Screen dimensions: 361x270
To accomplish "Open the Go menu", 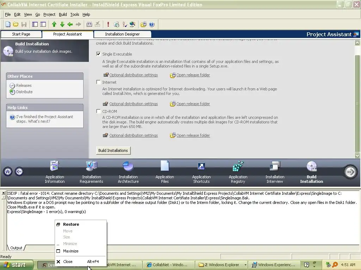I will click(37, 14).
